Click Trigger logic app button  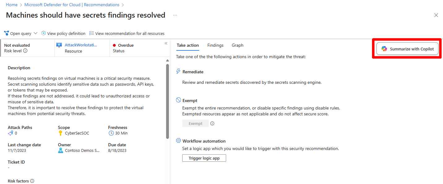click(204, 158)
